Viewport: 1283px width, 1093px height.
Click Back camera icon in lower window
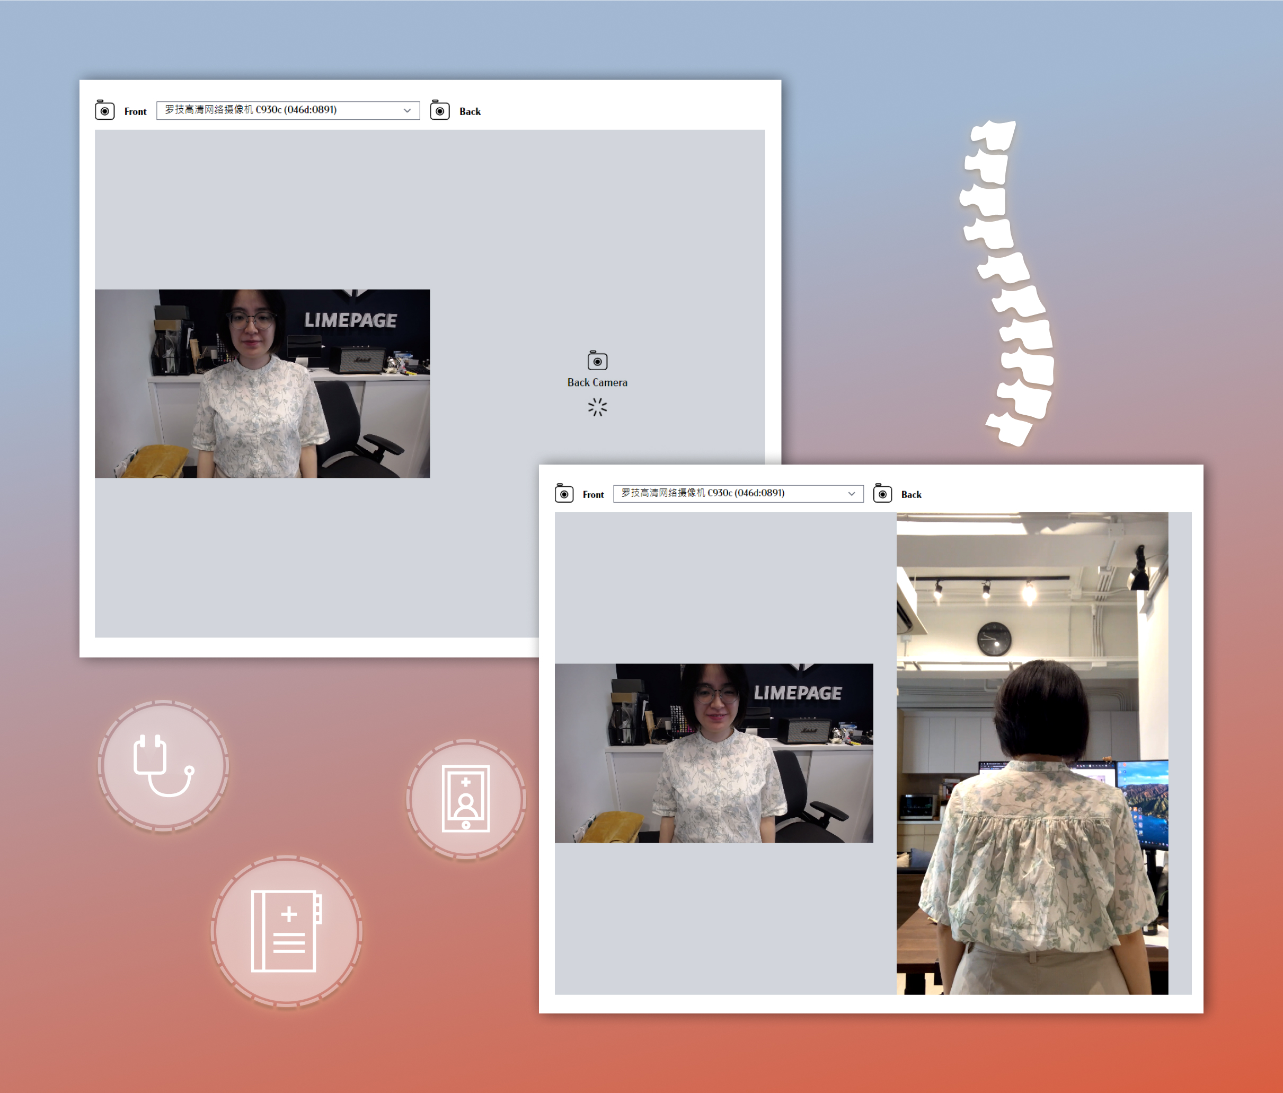click(x=882, y=494)
